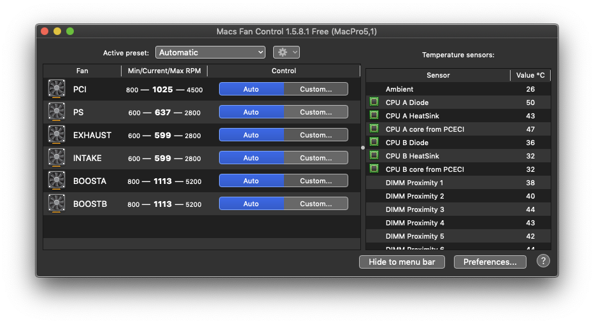Click the PS fan icon
The width and height of the screenshot is (594, 324).
tap(57, 112)
